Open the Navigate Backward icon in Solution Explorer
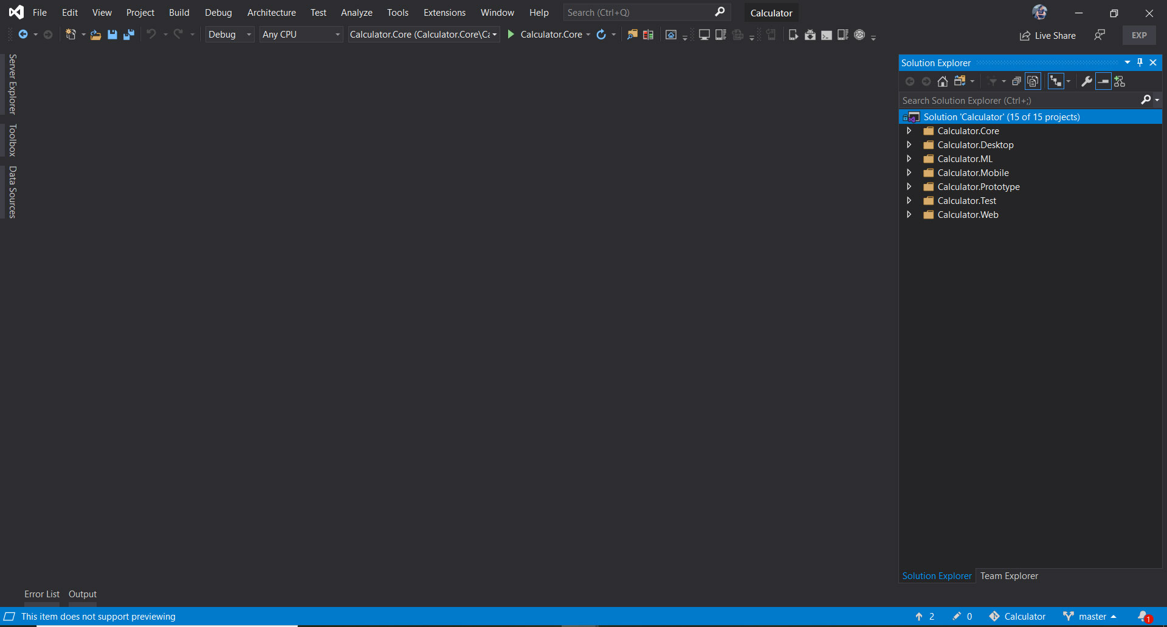 coord(910,81)
